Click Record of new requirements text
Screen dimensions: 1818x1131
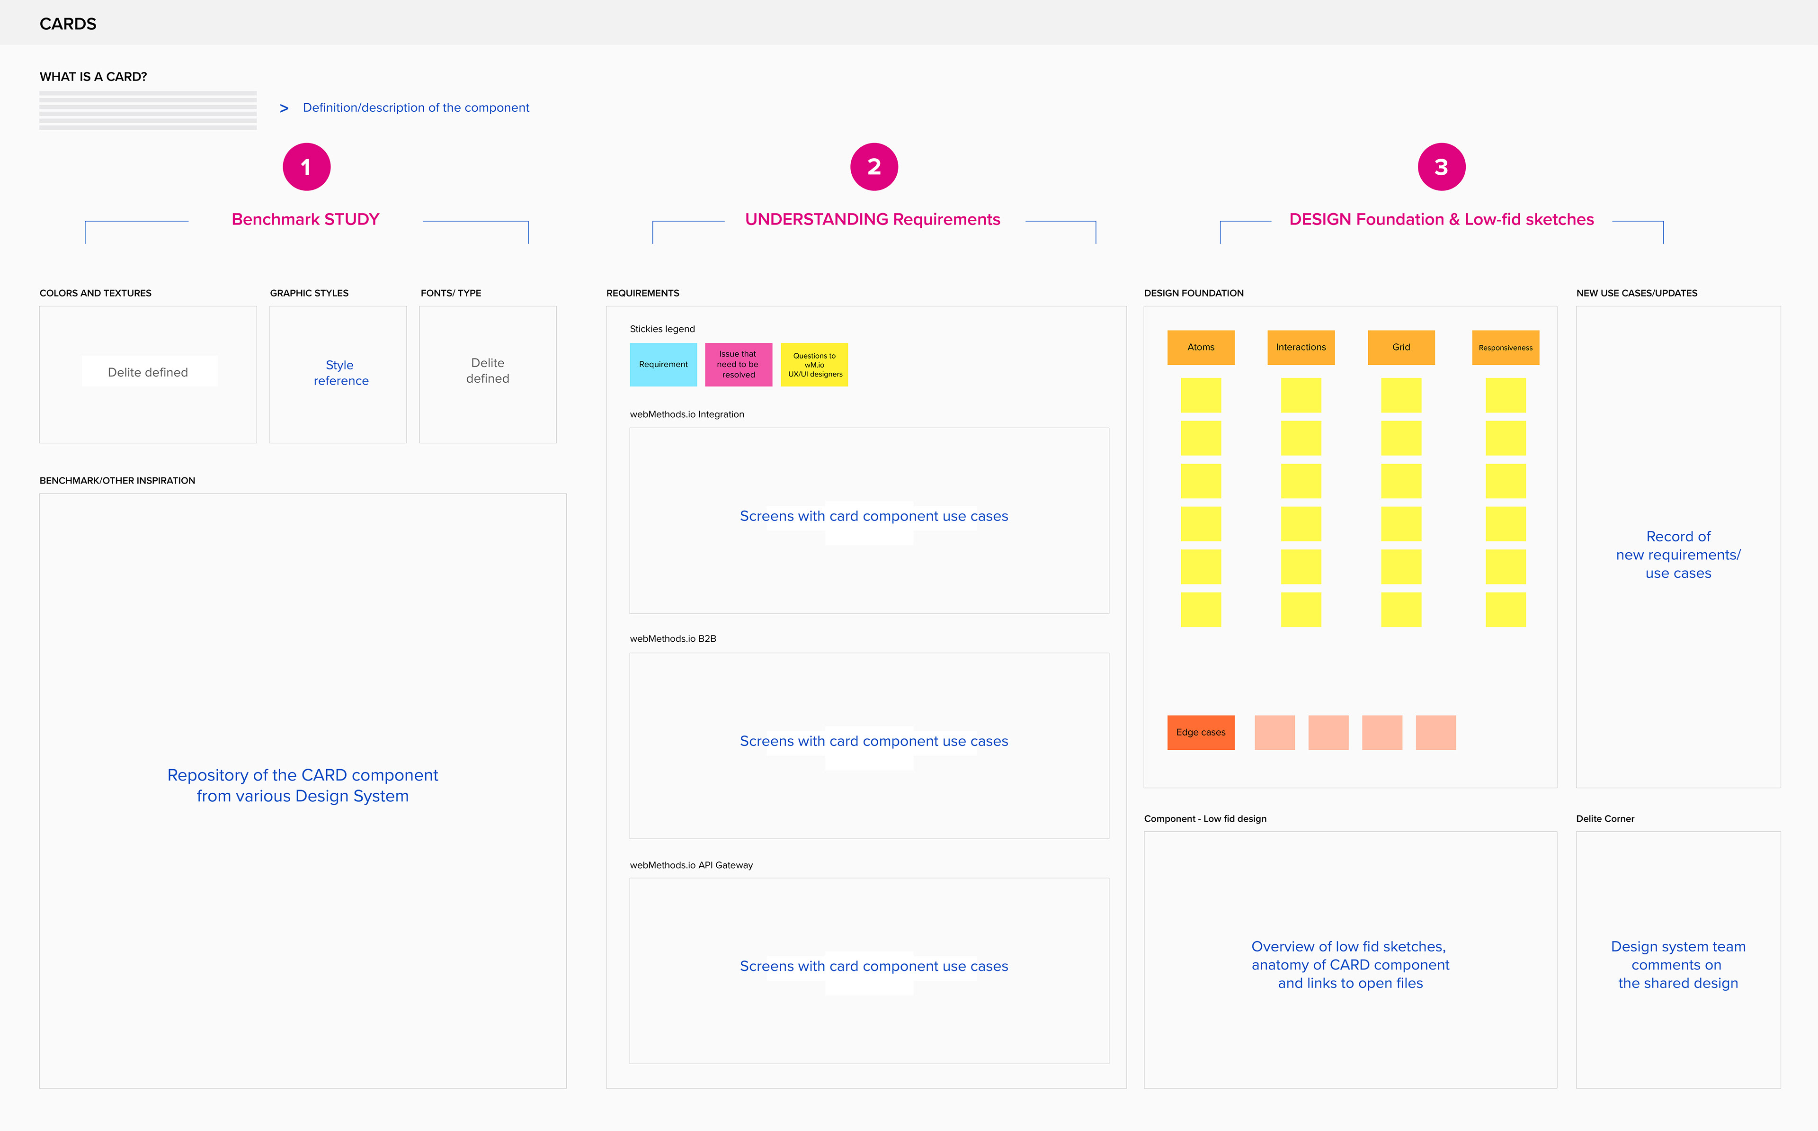coord(1678,554)
